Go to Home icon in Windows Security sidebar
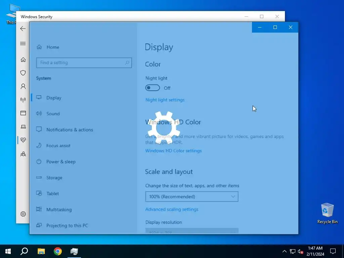The width and height of the screenshot is (344, 258). point(23,60)
